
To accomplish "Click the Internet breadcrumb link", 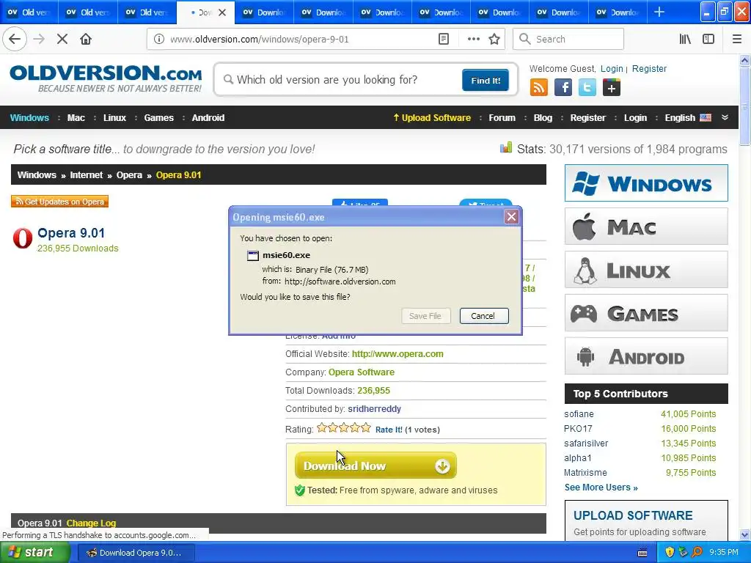I will (87, 174).
